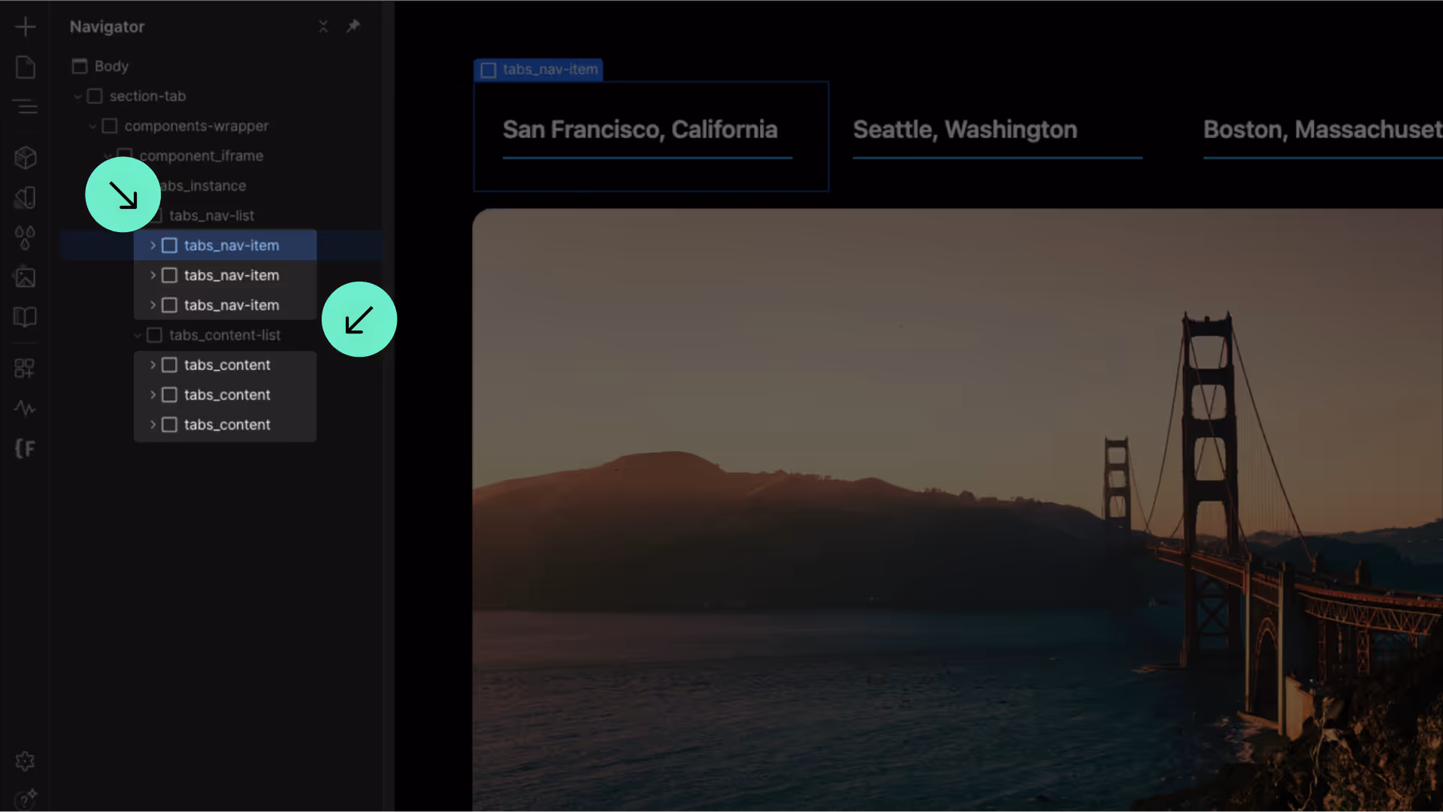
Task: Select the Body element in Navigator
Action: pyautogui.click(x=111, y=66)
